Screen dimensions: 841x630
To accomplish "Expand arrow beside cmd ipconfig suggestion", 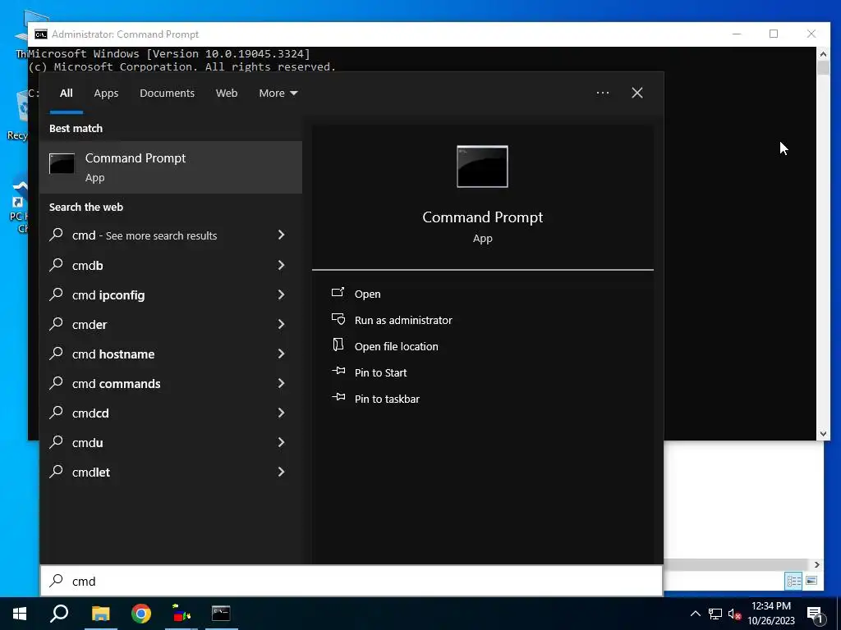I will (x=281, y=294).
